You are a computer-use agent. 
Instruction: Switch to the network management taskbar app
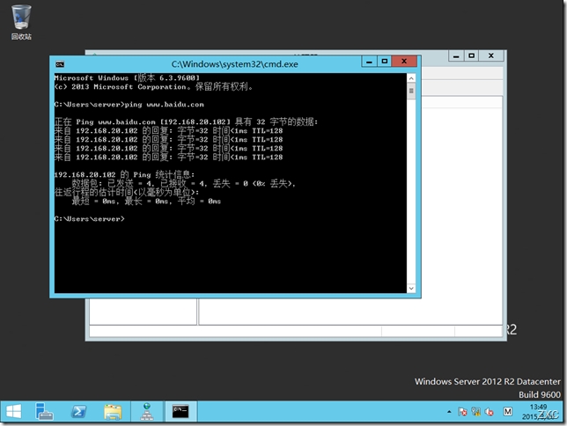point(147,411)
